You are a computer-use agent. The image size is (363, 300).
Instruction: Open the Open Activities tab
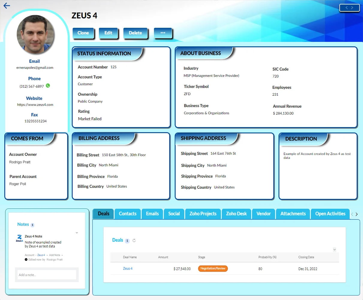[330, 214]
